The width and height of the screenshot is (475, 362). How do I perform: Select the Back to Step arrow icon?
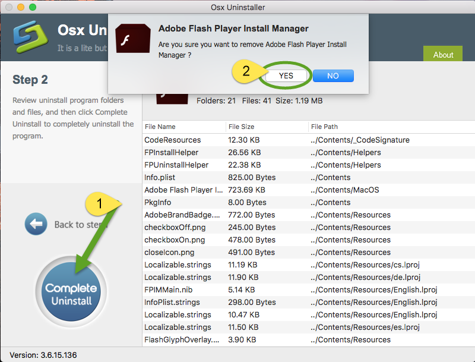[x=36, y=225]
